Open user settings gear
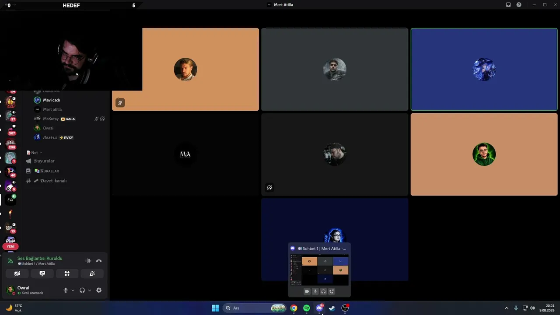Viewport: 560px width, 315px height. click(x=99, y=290)
